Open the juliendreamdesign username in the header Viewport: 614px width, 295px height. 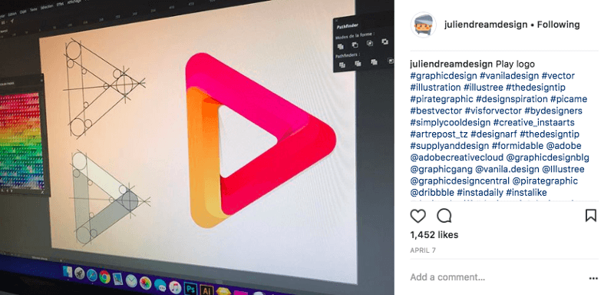tap(486, 25)
